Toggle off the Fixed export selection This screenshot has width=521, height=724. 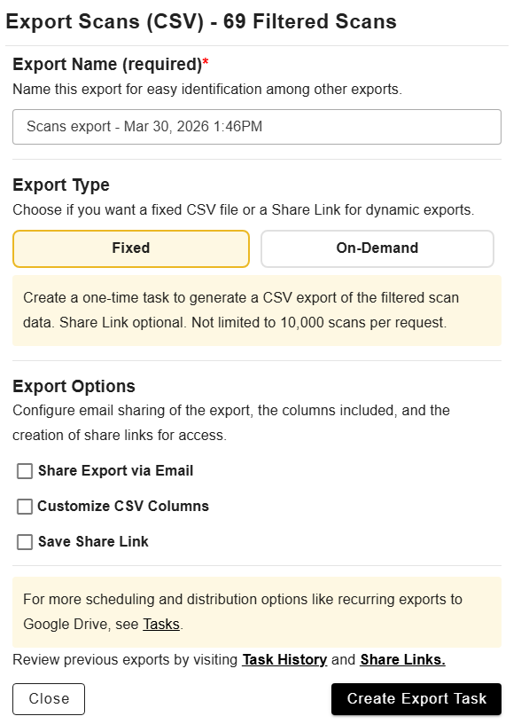(130, 248)
